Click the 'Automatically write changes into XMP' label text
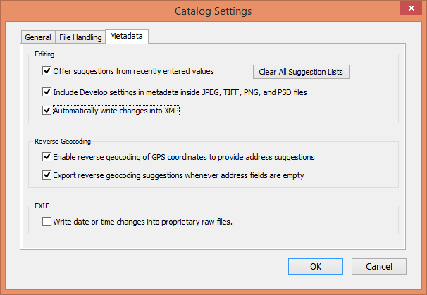This screenshot has width=427, height=295. click(116, 111)
